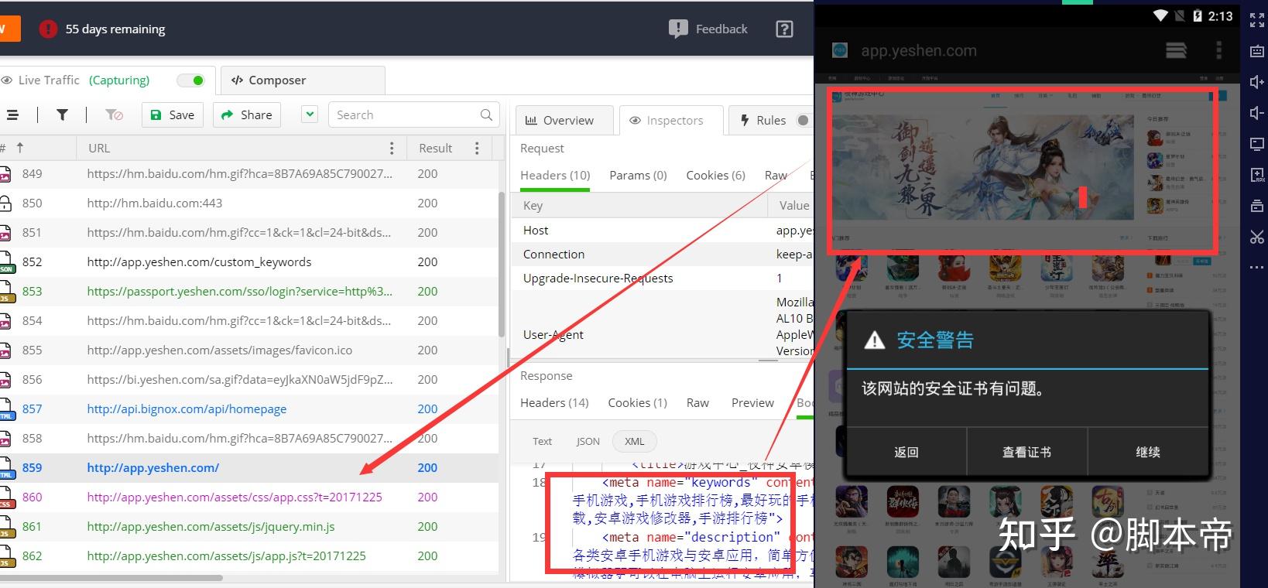Choose the XML body format option
1268x588 pixels.
coord(635,442)
